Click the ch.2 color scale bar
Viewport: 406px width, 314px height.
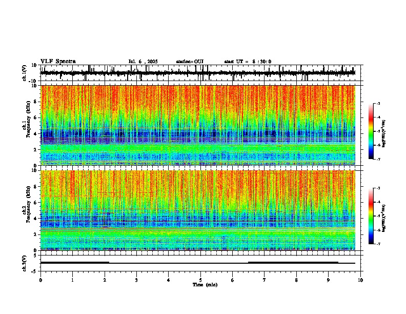[371, 216]
